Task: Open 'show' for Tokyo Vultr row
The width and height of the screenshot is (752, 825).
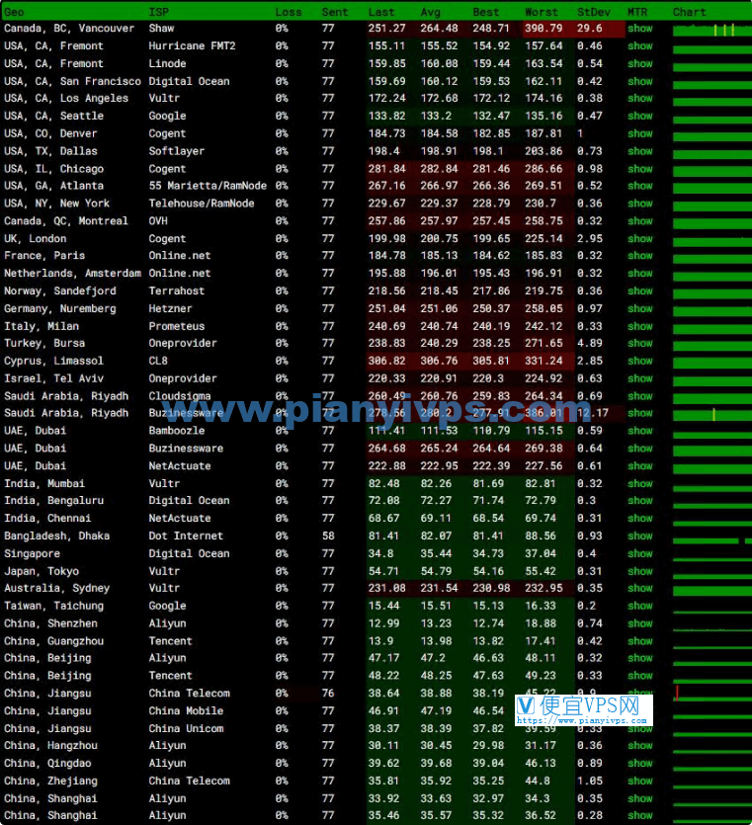Action: tap(640, 571)
